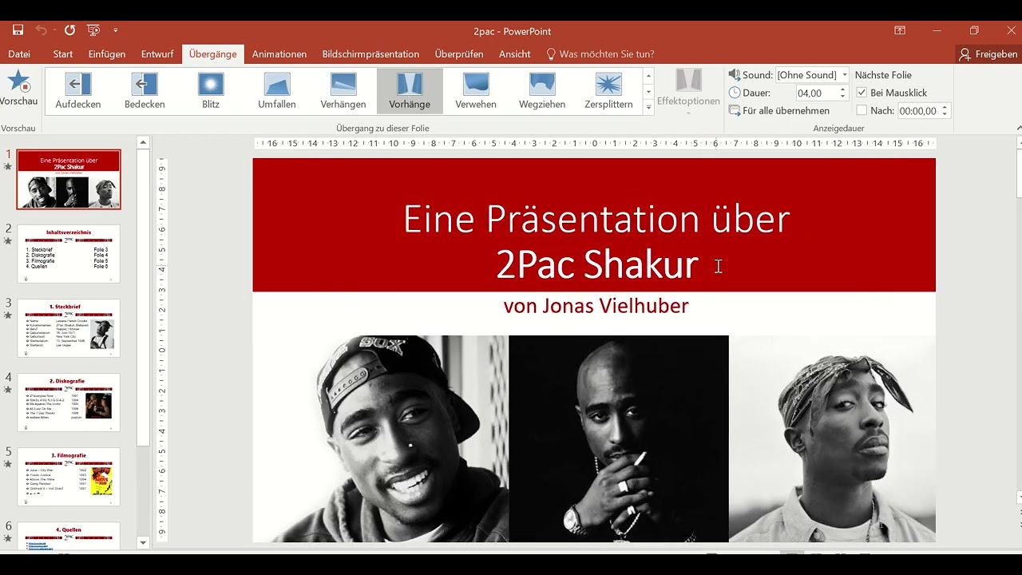Screen dimensions: 1022x575
Task: Switch to the Ansicht tab
Action: coord(515,54)
